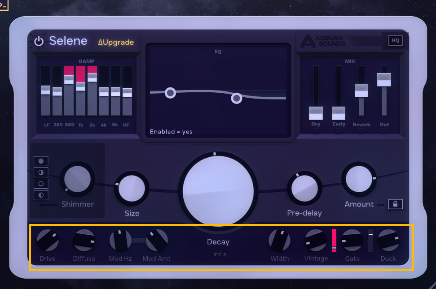Click the 1k damp band slider
436x289 pixels.
80,86
